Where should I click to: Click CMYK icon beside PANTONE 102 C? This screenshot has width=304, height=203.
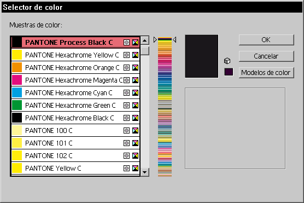[136, 155]
